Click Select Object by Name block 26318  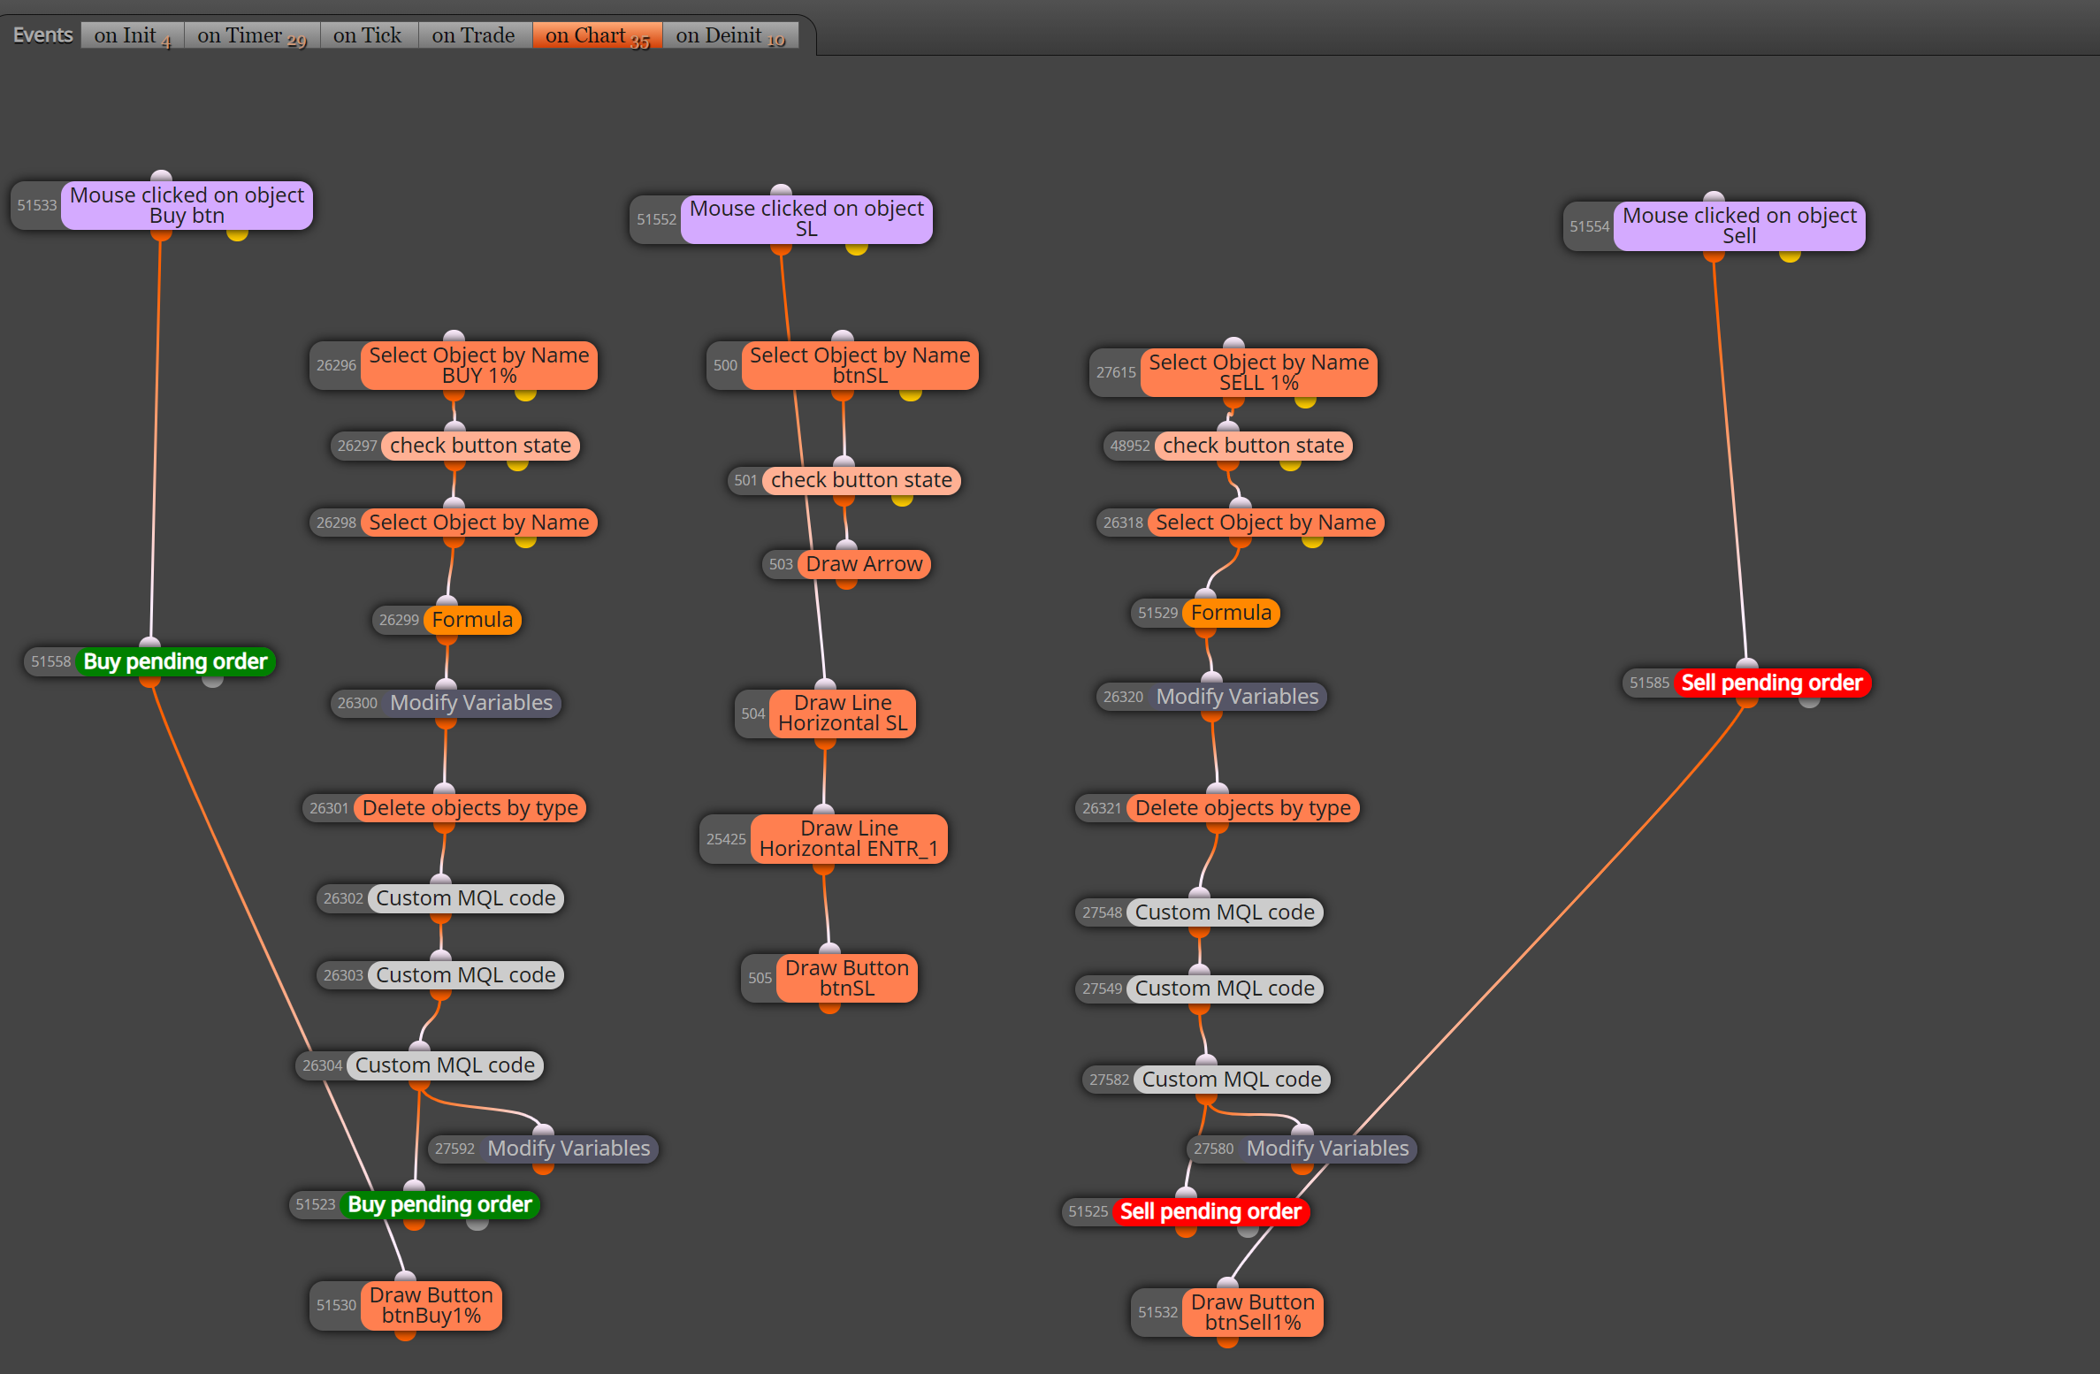(x=1266, y=523)
